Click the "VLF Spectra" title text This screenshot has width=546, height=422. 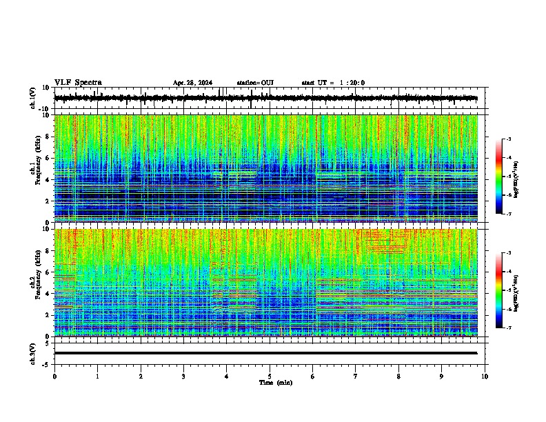(x=78, y=83)
